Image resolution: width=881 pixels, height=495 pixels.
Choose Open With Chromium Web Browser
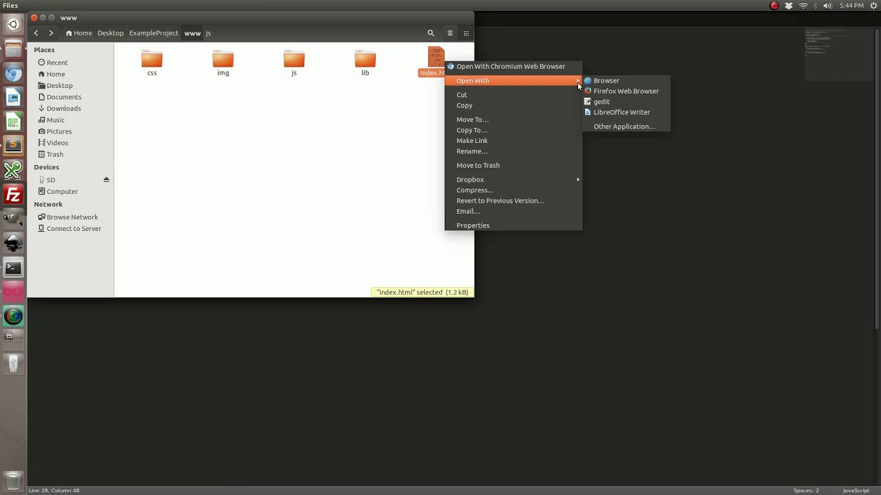[x=513, y=66]
